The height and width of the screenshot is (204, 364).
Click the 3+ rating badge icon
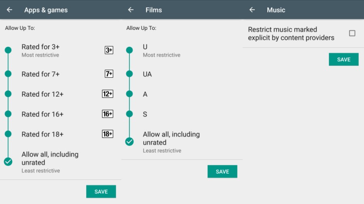click(109, 50)
